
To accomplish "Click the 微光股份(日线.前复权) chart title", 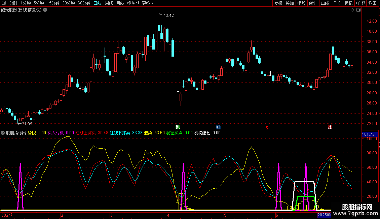I will (21, 10).
